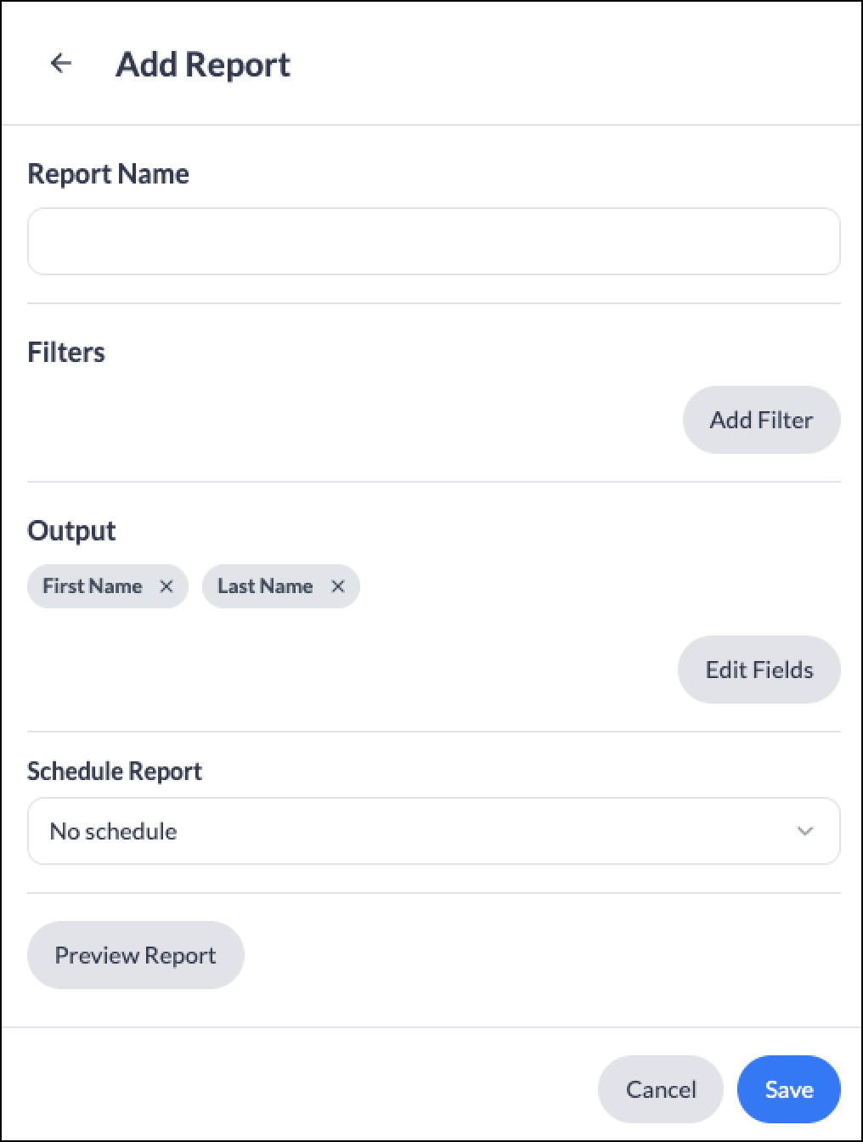Click the Schedule Report label

click(115, 772)
